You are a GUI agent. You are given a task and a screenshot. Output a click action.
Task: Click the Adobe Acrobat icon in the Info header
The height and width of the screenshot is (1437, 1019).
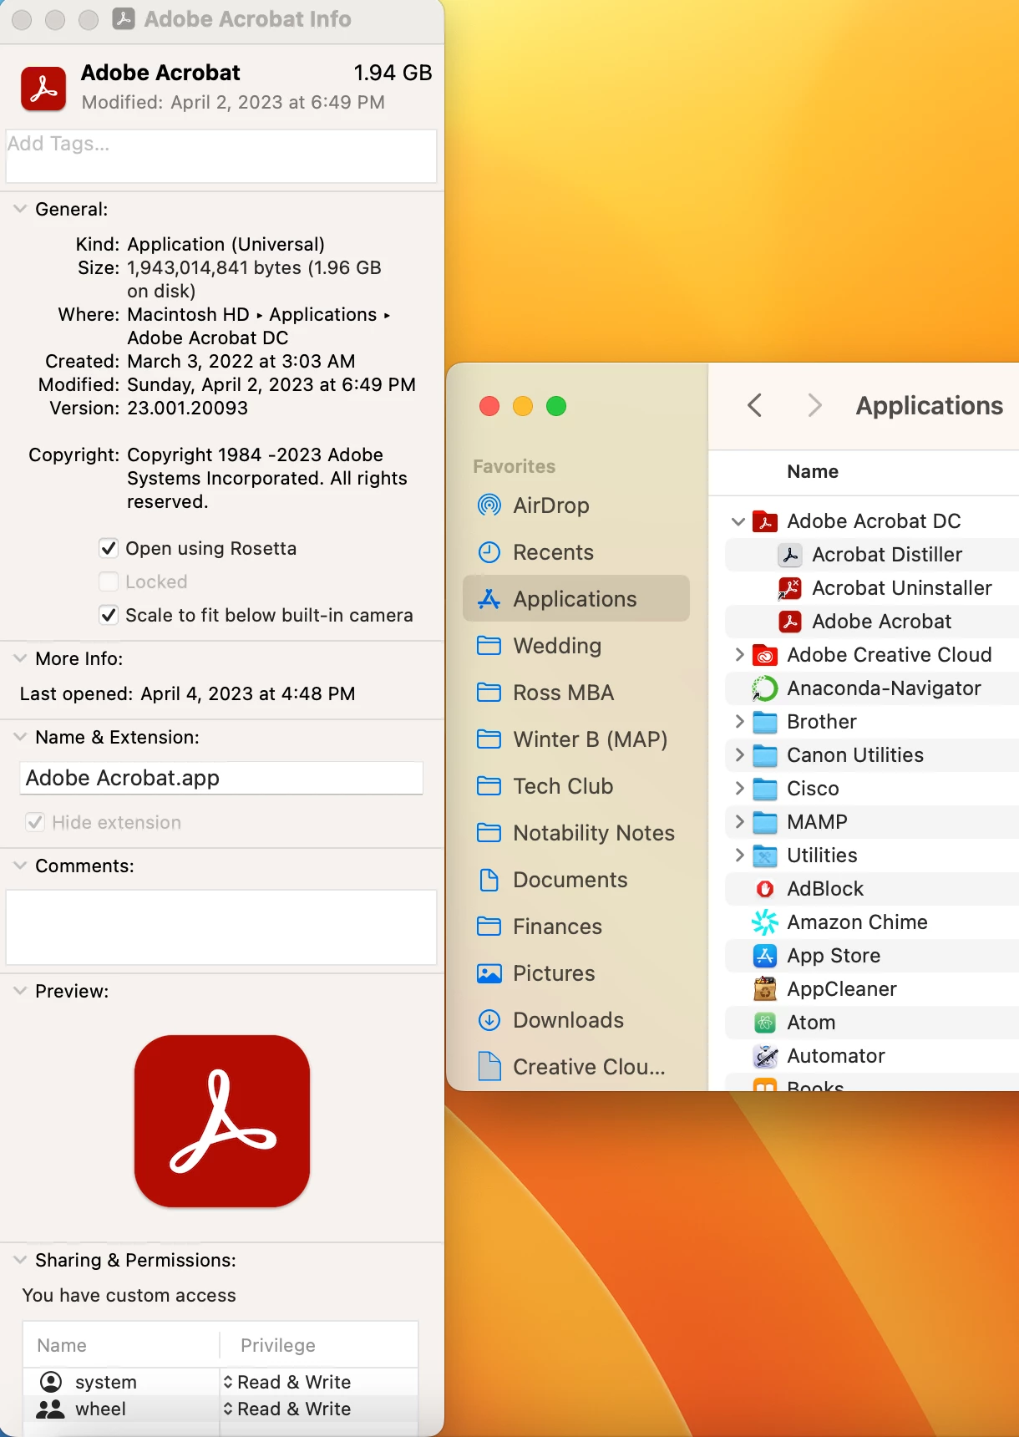click(x=43, y=89)
